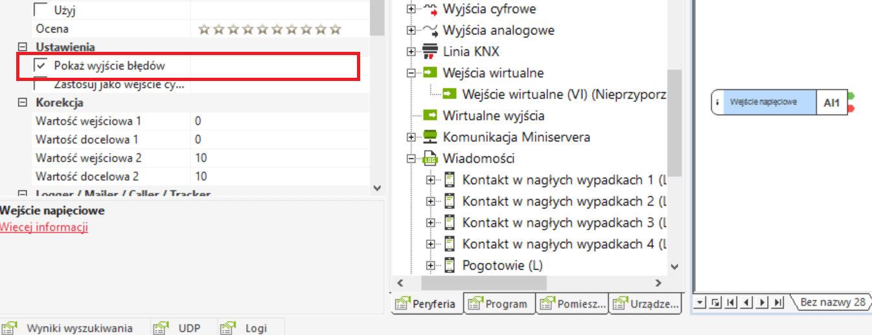Screen dimensions: 872x335
Task: Click the Wiadomości log icon
Action: (430, 158)
